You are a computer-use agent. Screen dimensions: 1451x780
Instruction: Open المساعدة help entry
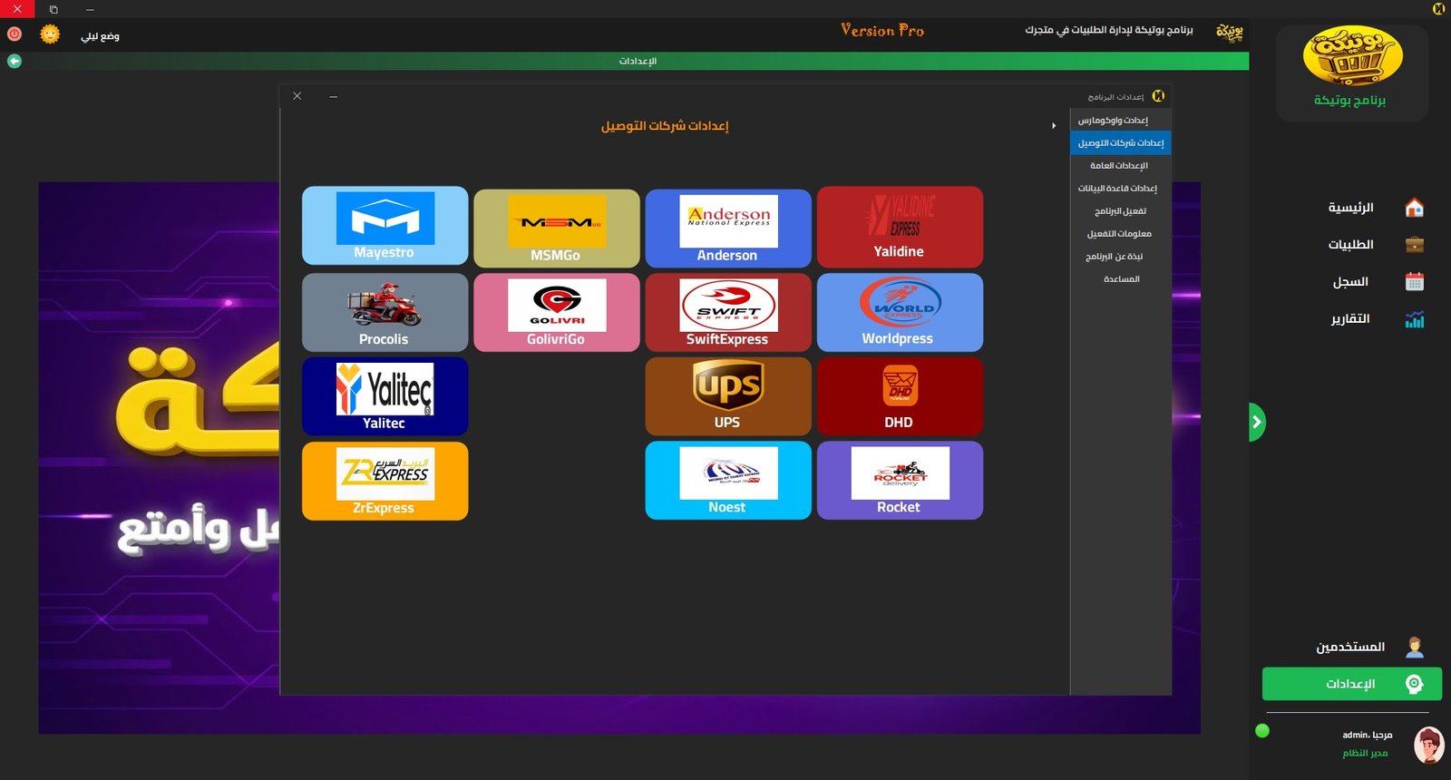click(x=1121, y=278)
